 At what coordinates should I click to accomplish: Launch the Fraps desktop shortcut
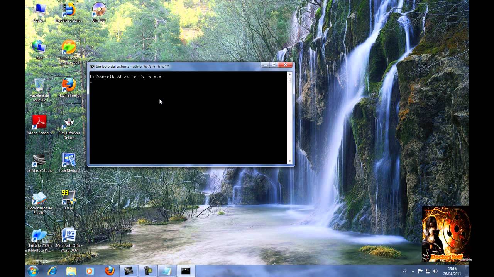pos(69,200)
